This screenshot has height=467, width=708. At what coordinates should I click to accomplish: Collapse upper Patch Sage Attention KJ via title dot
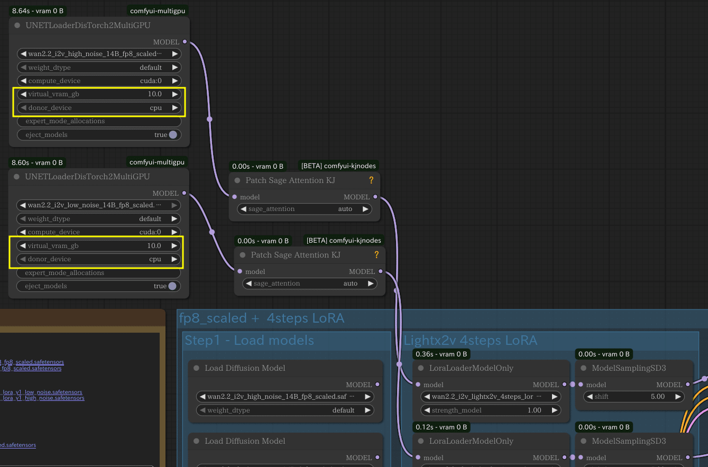coord(237,180)
